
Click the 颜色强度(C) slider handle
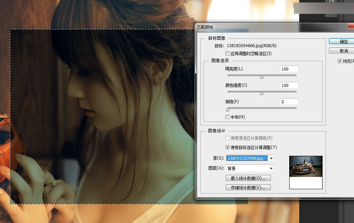click(262, 93)
